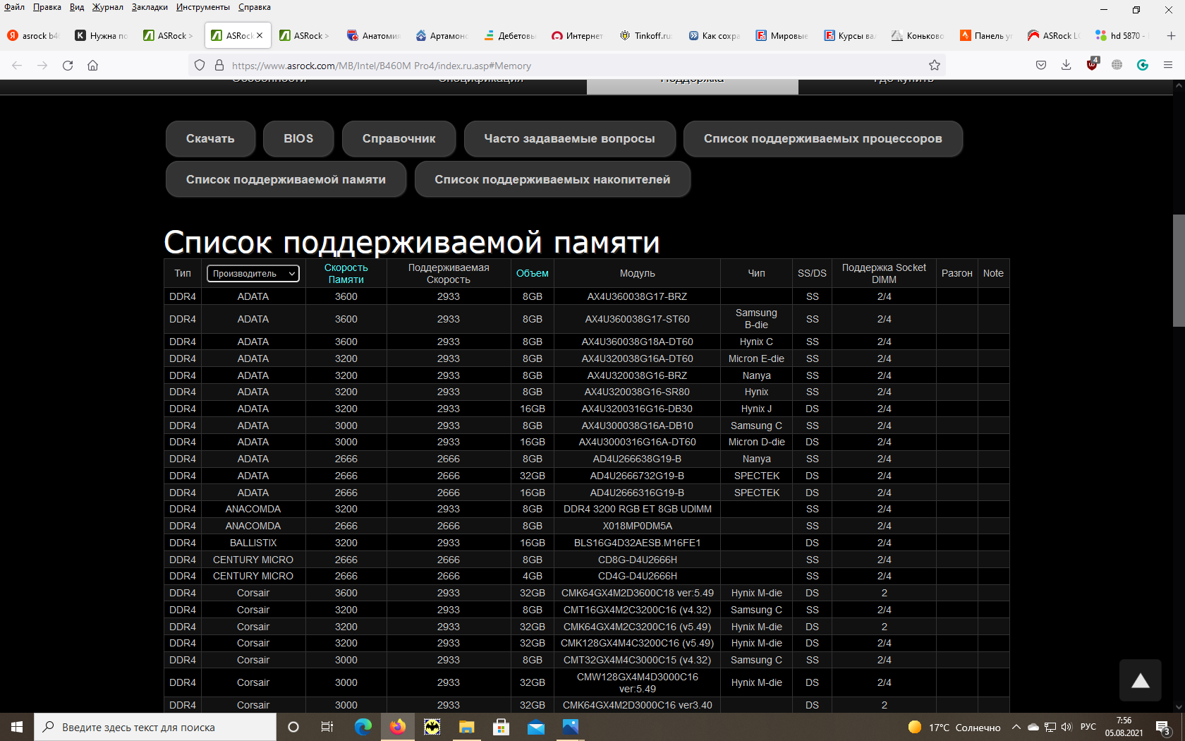Open the Photos app on taskbar
Viewport: 1185px width, 741px height.
coord(571,727)
